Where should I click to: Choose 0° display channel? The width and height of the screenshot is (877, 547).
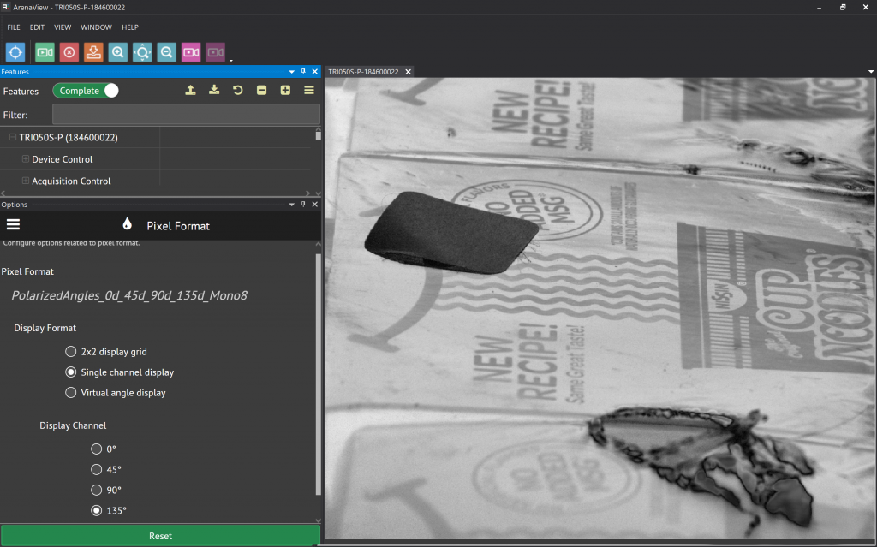[96, 449]
